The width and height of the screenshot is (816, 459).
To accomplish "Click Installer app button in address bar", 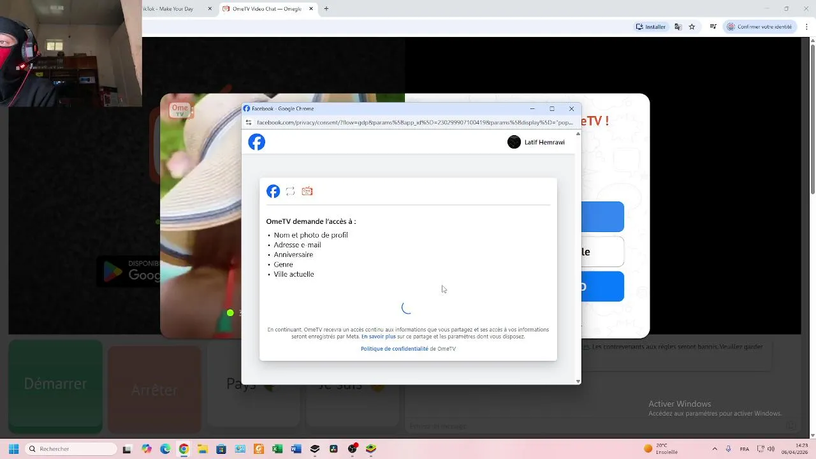I will (651, 27).
